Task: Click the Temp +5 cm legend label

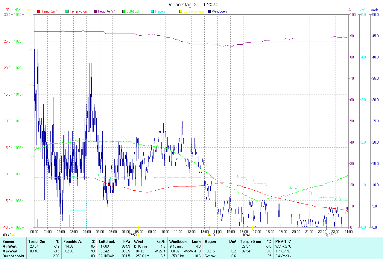Action: (79, 11)
